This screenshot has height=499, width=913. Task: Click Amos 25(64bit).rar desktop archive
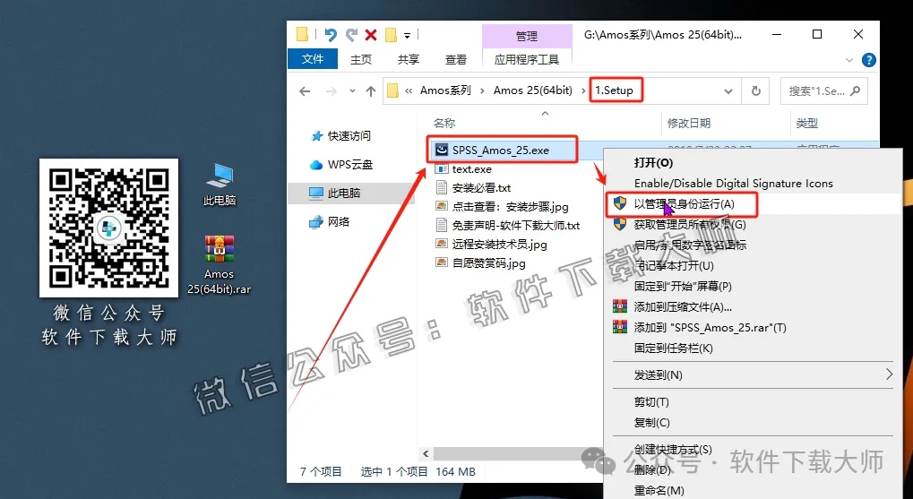pyautogui.click(x=219, y=264)
